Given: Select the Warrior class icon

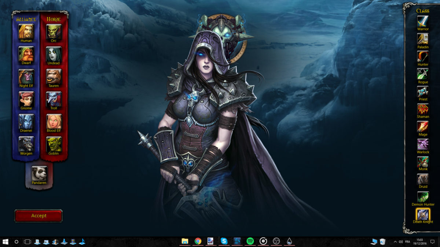Looking at the screenshot, I should click(422, 21).
